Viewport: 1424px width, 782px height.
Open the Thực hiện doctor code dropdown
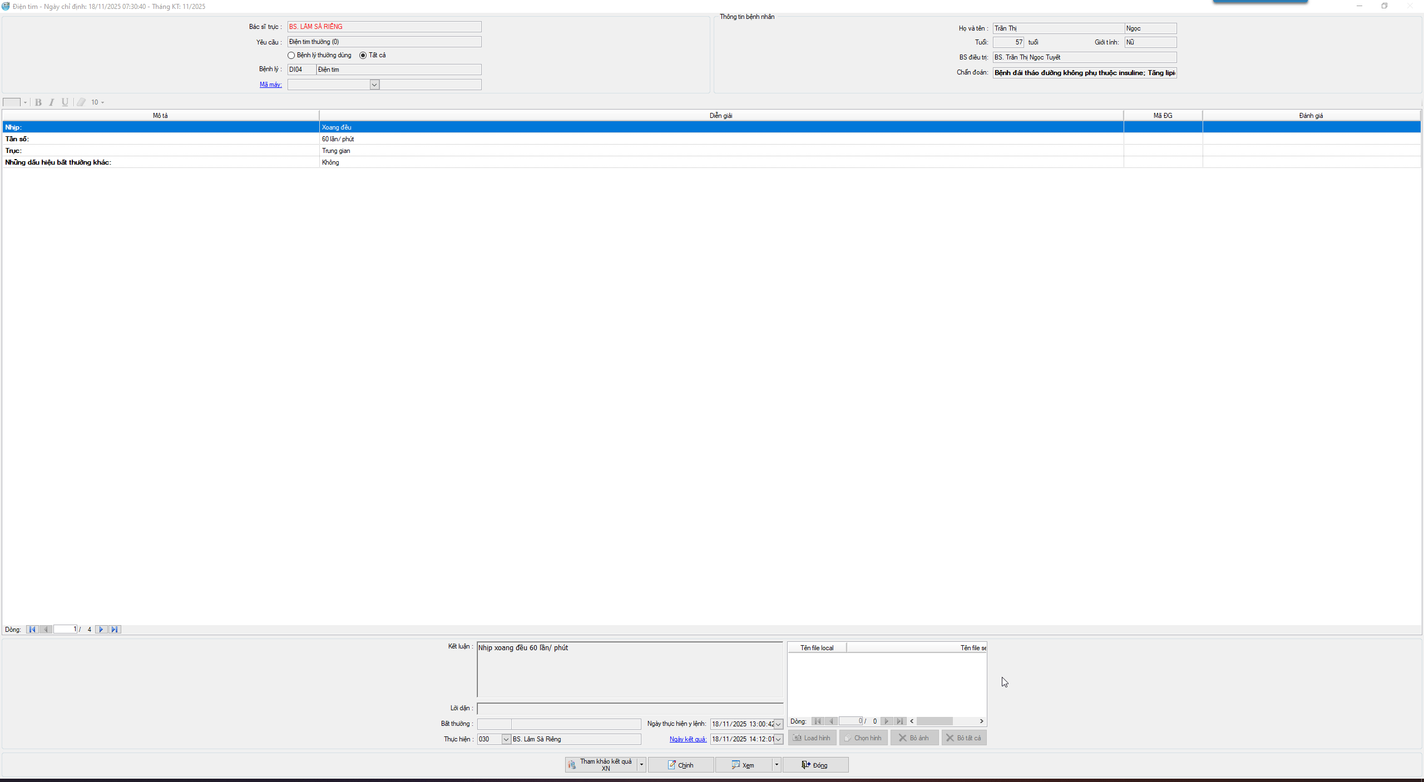pos(506,740)
